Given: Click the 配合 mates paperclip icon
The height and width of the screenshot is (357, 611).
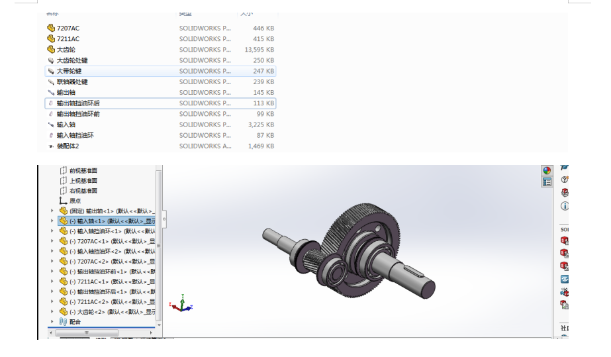Looking at the screenshot, I should point(63,322).
